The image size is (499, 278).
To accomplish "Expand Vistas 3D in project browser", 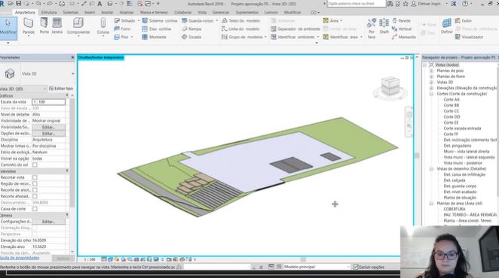I will [431, 82].
